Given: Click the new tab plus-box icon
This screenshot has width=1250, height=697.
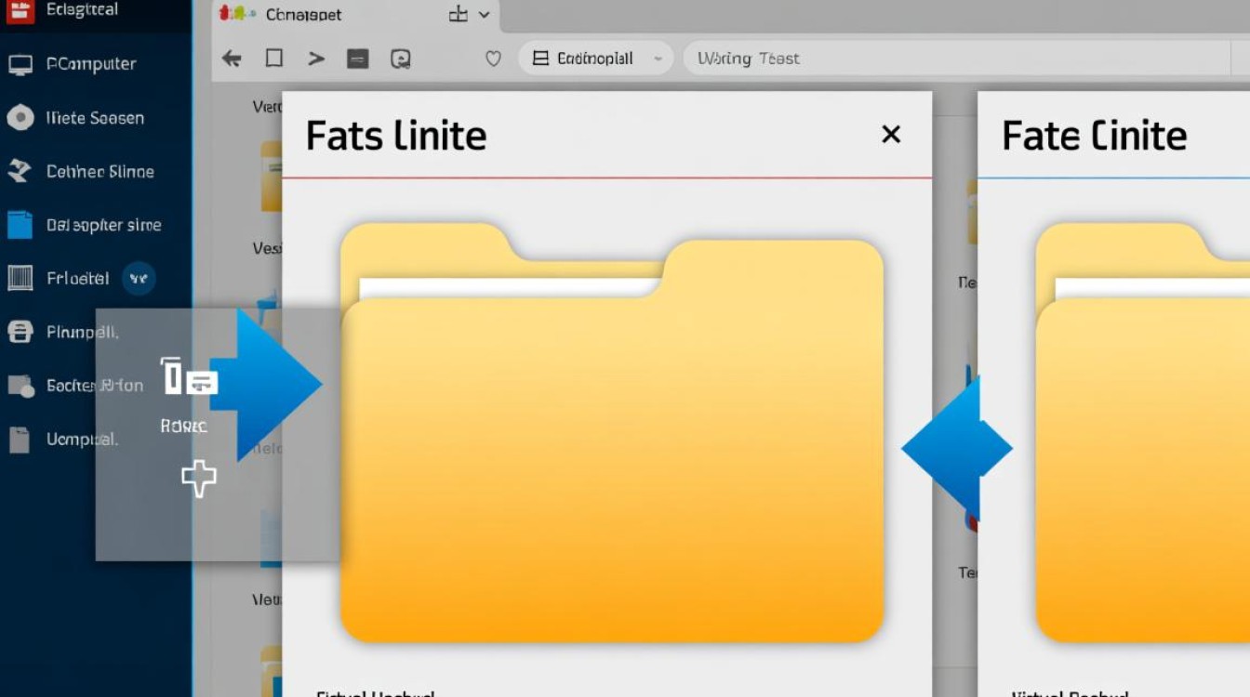Looking at the screenshot, I should tap(458, 14).
